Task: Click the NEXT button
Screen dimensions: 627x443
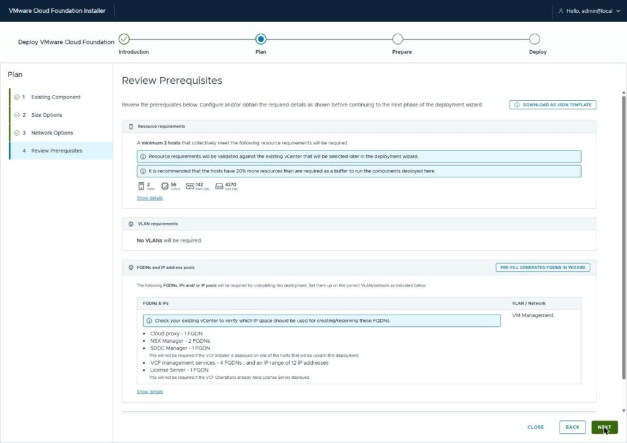Action: pyautogui.click(x=604, y=427)
